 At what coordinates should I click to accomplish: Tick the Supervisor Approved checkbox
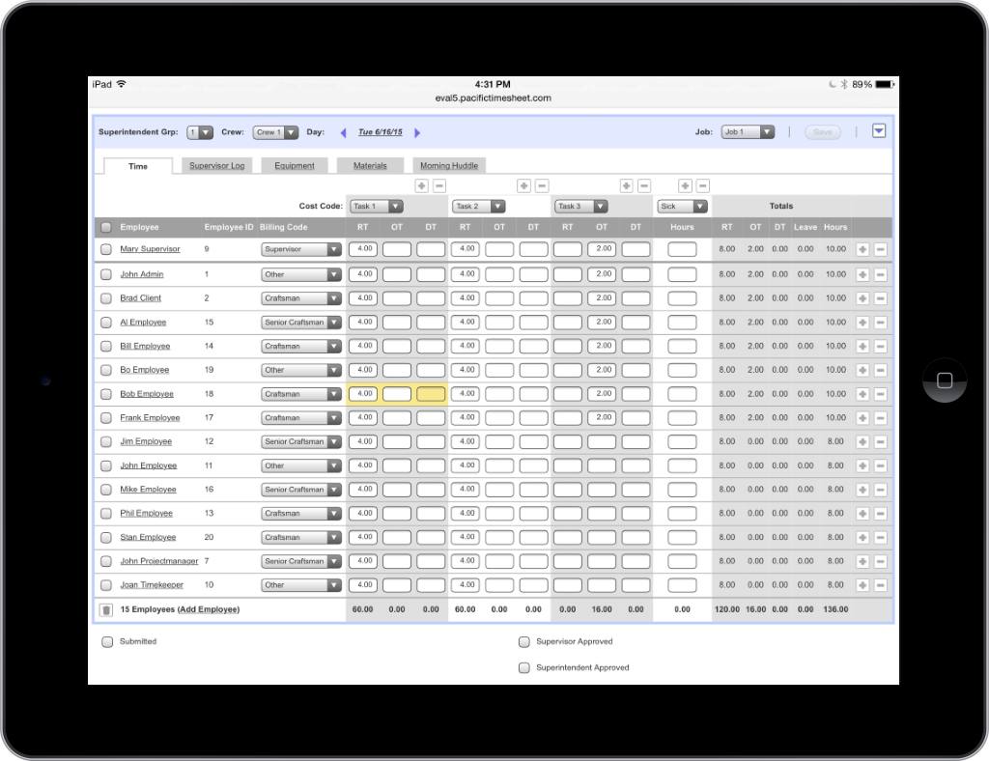pyautogui.click(x=524, y=641)
